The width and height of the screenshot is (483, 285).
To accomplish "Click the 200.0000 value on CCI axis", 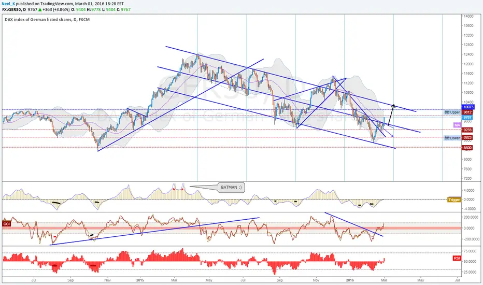I will coord(471,217).
